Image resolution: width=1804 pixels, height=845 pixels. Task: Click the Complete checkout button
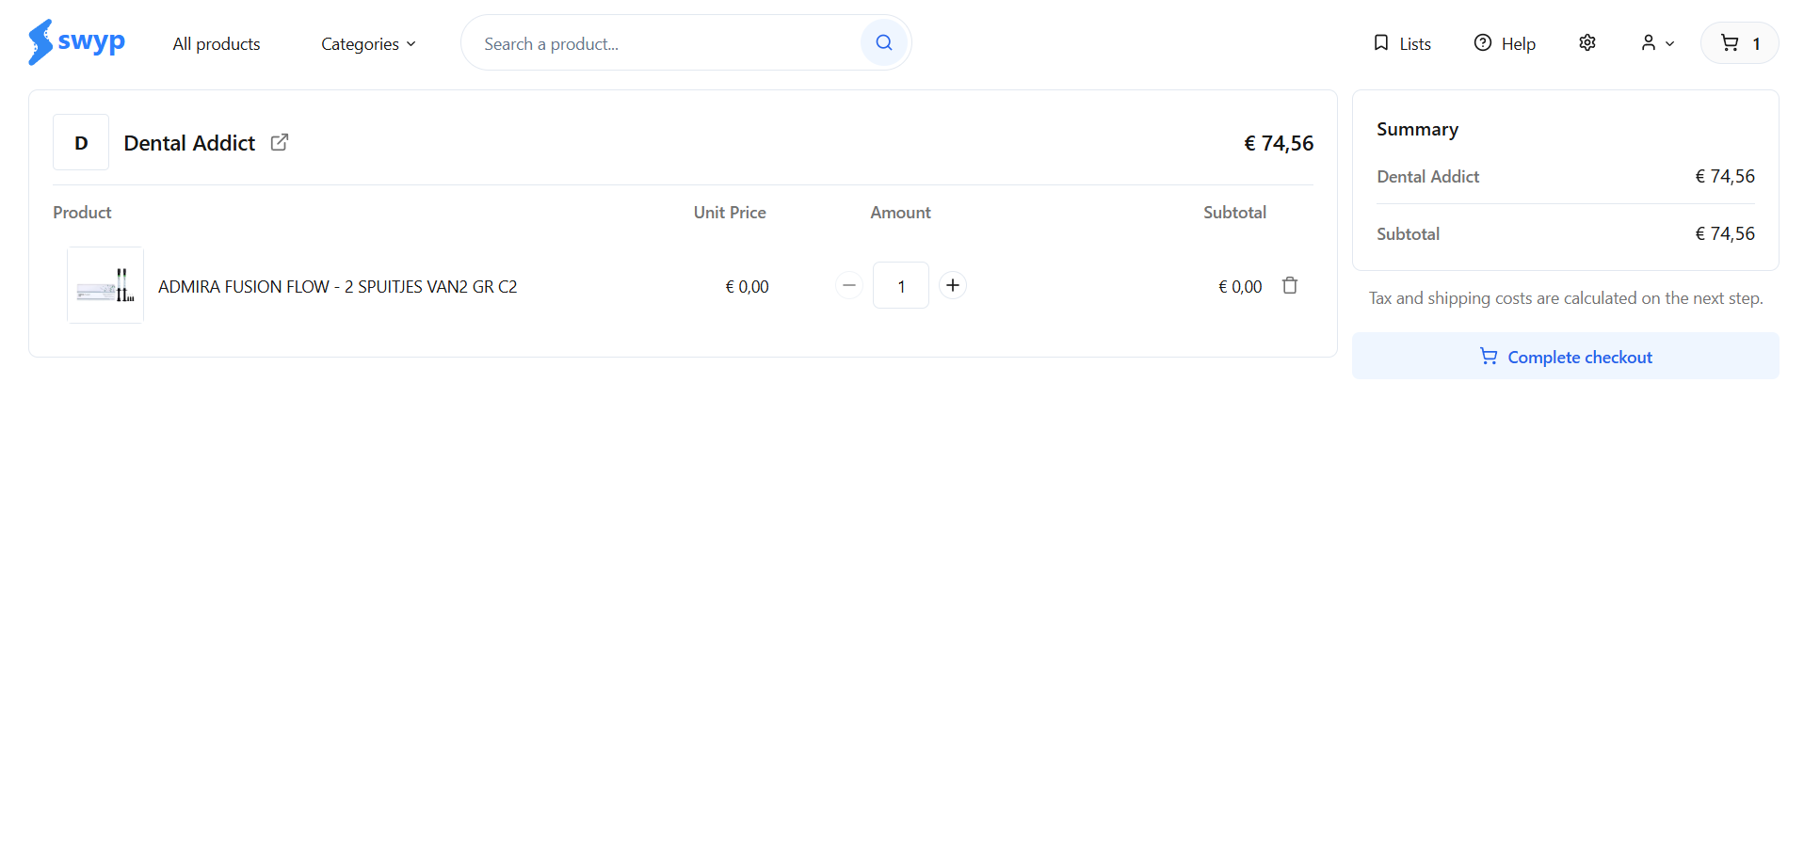1566,356
